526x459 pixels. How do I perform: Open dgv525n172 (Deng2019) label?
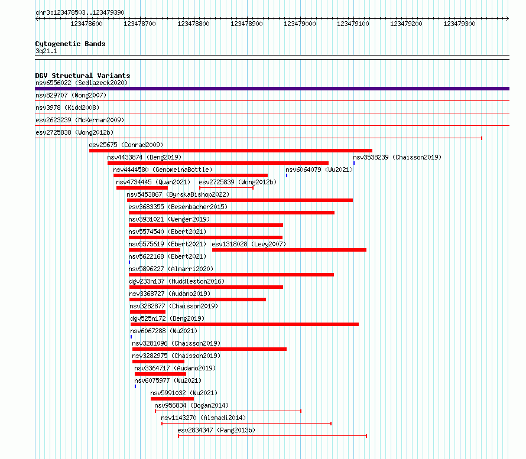pos(167,318)
